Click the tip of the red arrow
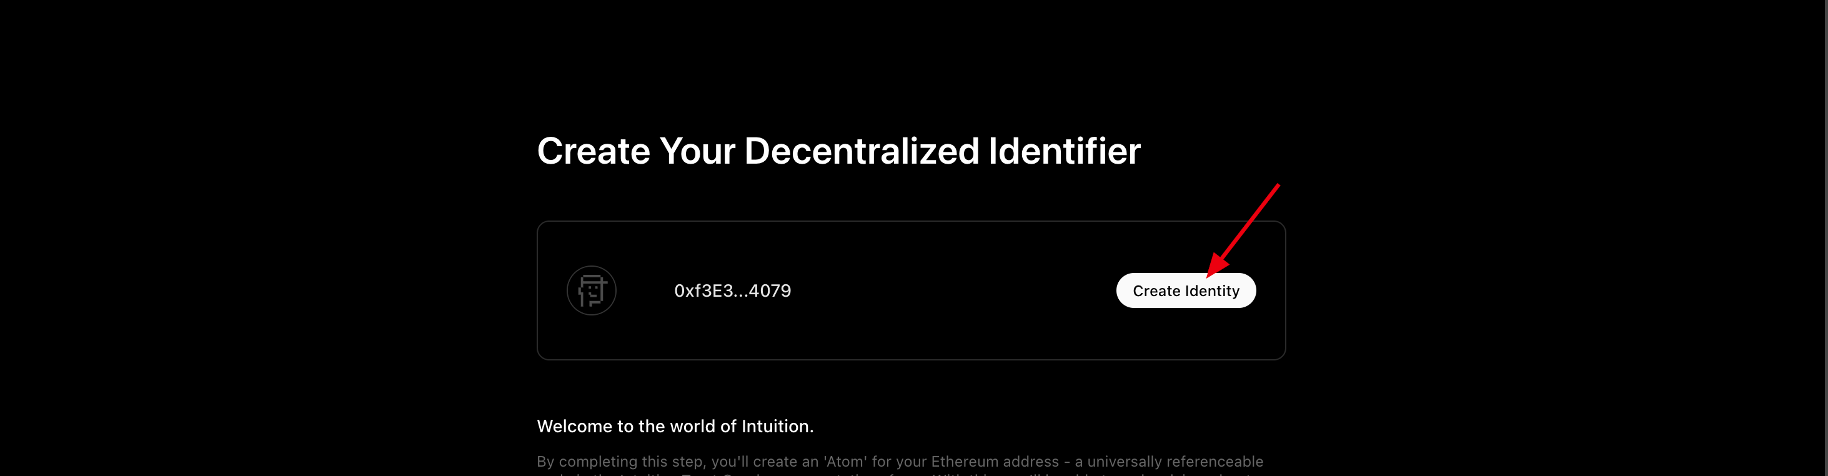Viewport: 1828px width, 476px height. click(1210, 275)
